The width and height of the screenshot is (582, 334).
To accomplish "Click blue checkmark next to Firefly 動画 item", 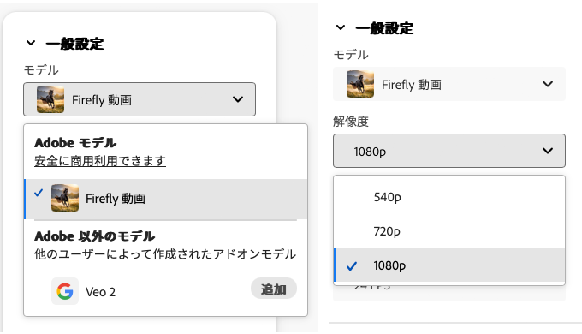I will tap(39, 193).
